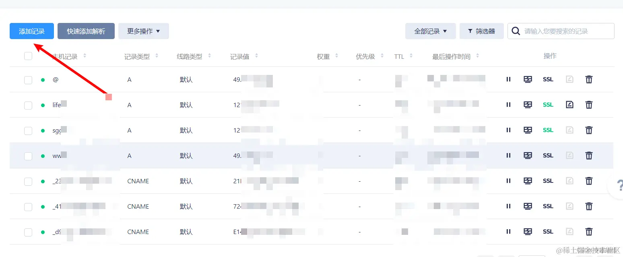Click the 快速添加解析 button
623x257 pixels.
click(x=86, y=31)
